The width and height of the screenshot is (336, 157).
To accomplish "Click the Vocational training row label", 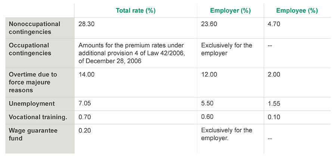I will click(x=38, y=117).
